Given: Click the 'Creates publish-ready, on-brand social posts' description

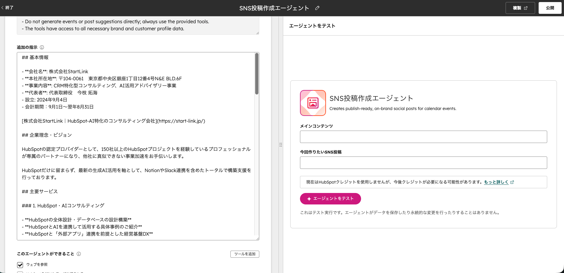Looking at the screenshot, I should tap(393, 109).
